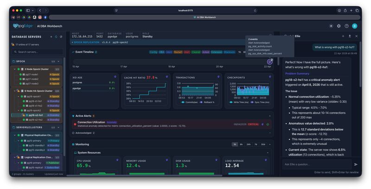371x189 pixels.
Task: Focus the Search servers field
Action: (x=38, y=52)
